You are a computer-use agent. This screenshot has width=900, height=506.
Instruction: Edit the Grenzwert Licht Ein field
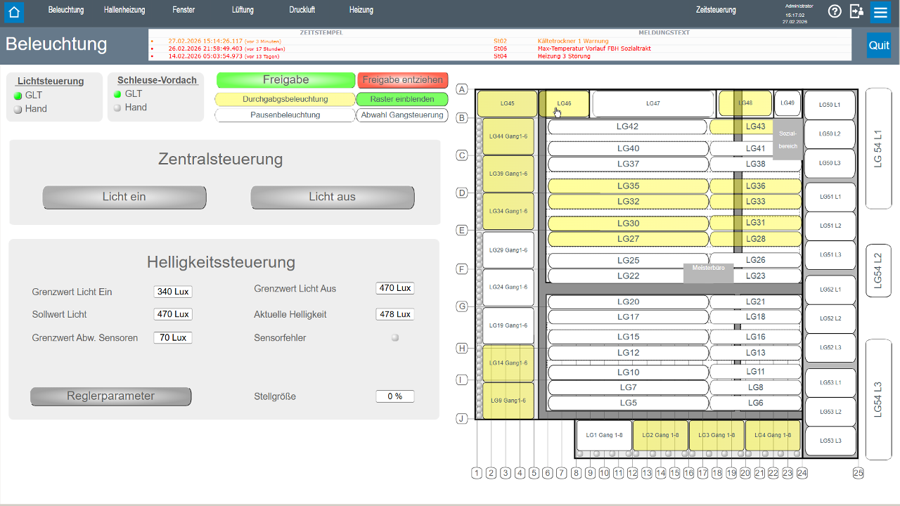[x=173, y=292]
